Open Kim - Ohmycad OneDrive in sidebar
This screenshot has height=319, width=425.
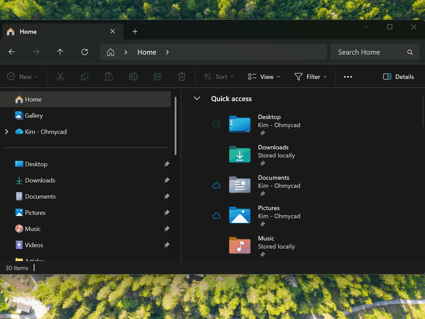(x=86, y=132)
